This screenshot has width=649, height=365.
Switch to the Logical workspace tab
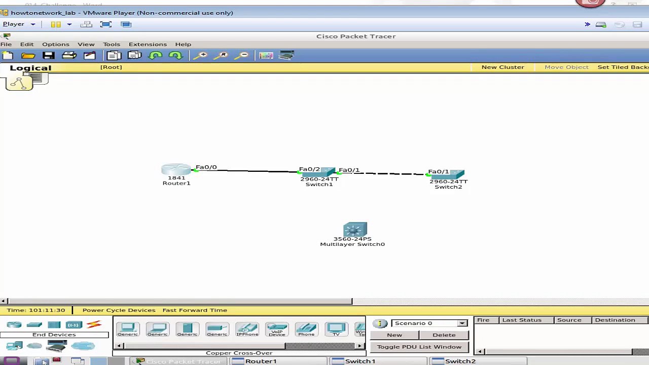tap(30, 68)
